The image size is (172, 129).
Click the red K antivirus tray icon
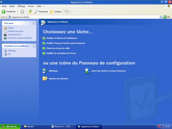point(159,127)
